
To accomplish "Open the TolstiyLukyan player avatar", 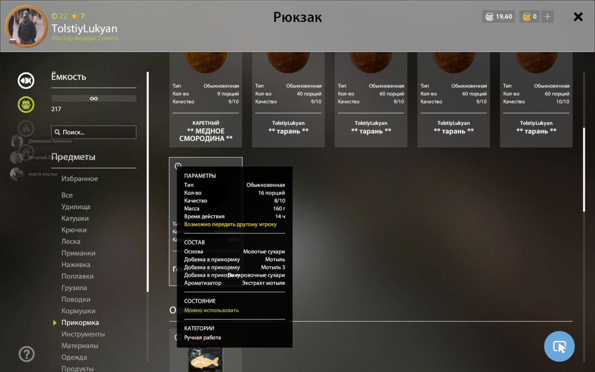I will 26,26.
